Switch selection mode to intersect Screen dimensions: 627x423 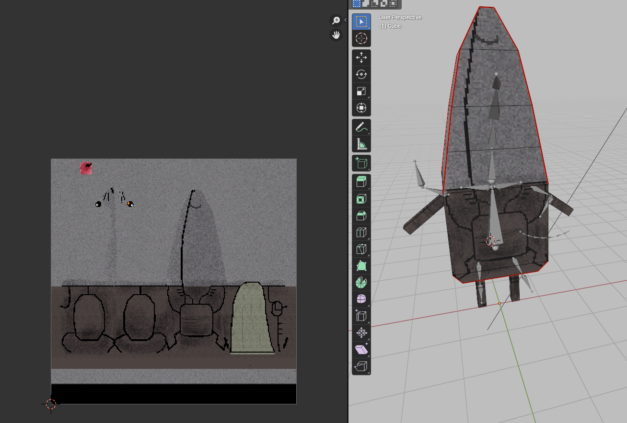pyautogui.click(x=393, y=4)
